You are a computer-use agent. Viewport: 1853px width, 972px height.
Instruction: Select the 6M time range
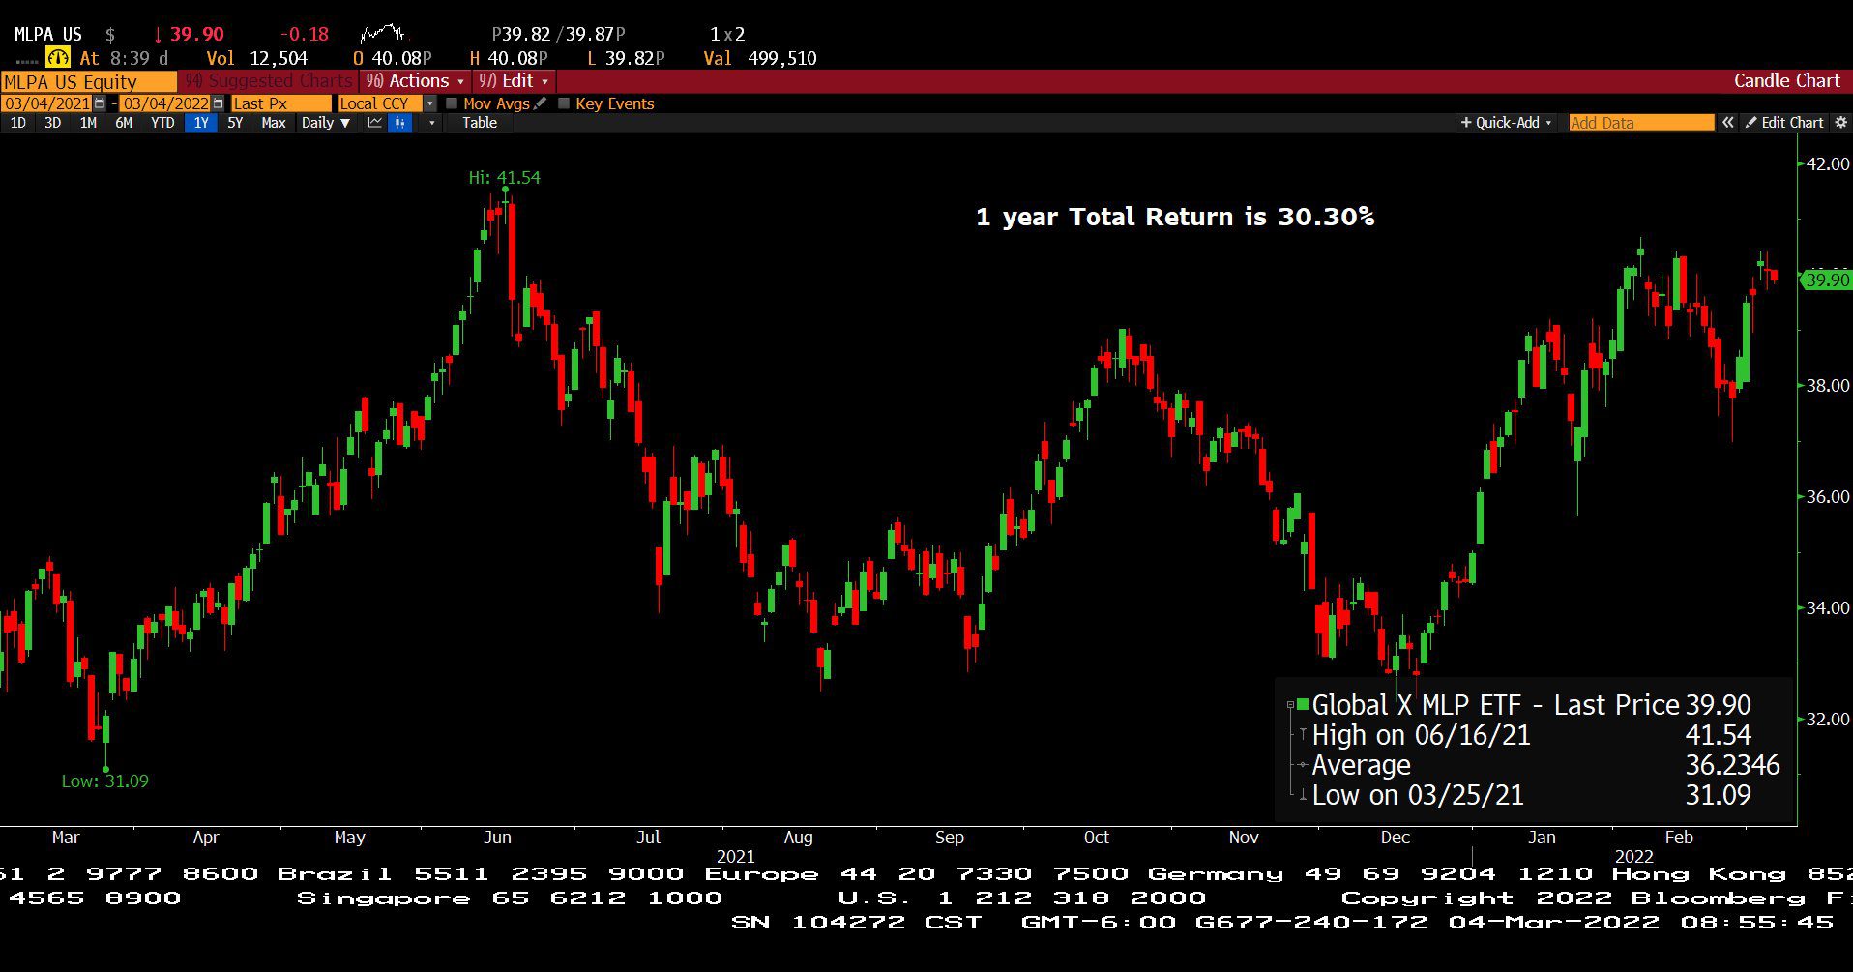(x=123, y=123)
